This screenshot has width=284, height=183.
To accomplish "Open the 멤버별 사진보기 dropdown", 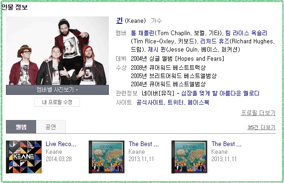I will (57, 90).
